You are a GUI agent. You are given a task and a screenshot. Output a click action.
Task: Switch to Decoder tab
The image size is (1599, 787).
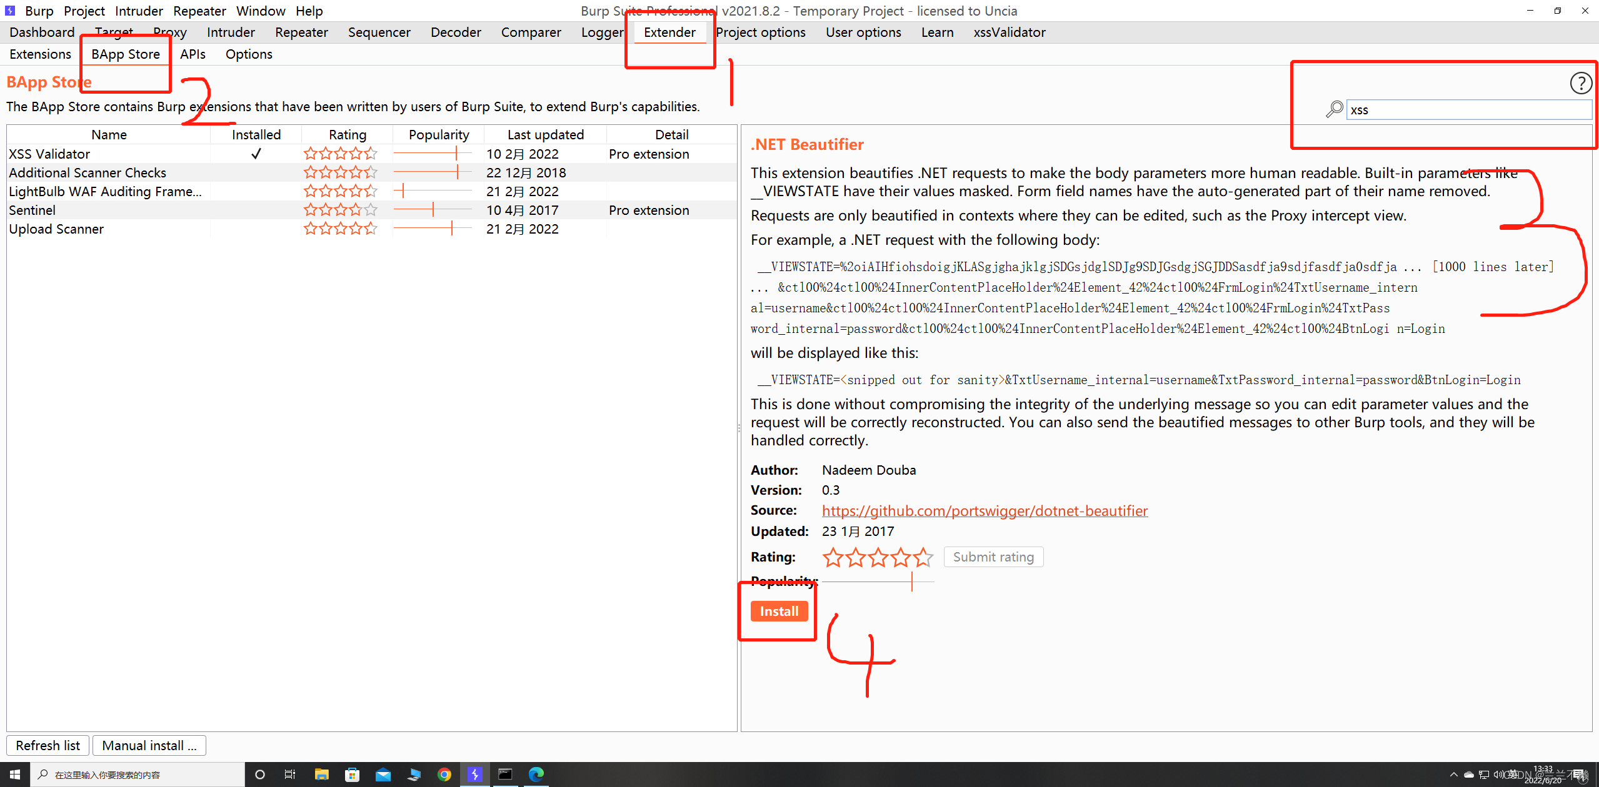point(456,32)
